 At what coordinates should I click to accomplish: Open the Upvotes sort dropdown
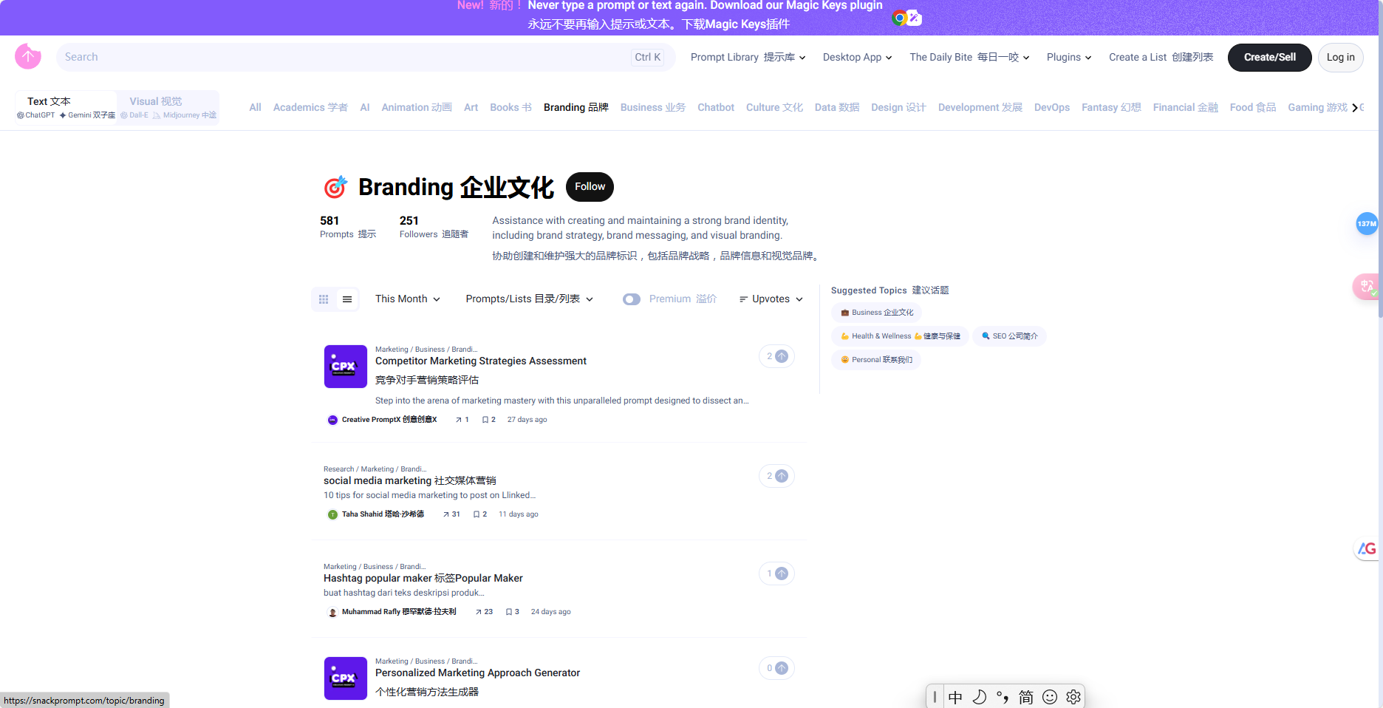(771, 299)
